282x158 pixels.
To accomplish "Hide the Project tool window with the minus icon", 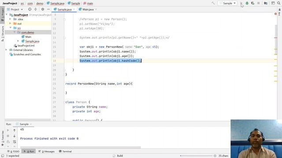I will point(48,9).
